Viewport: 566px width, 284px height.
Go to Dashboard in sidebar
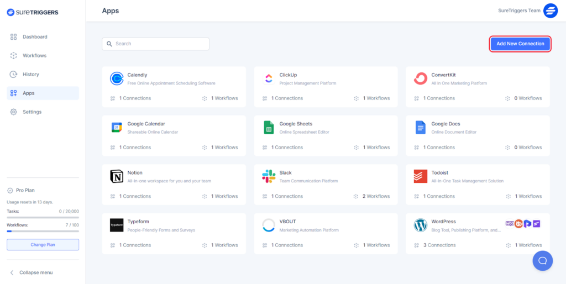tap(35, 37)
